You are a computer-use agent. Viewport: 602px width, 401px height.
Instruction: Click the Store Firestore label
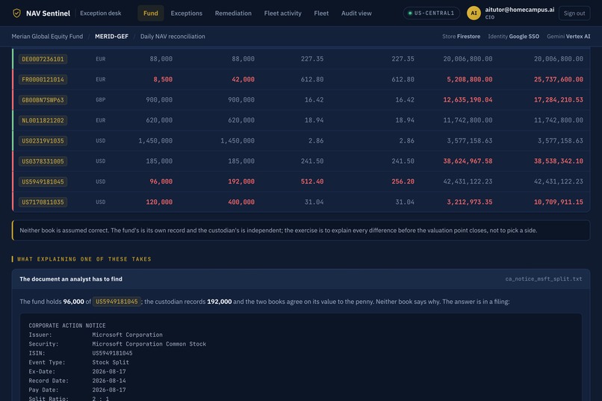tap(461, 37)
